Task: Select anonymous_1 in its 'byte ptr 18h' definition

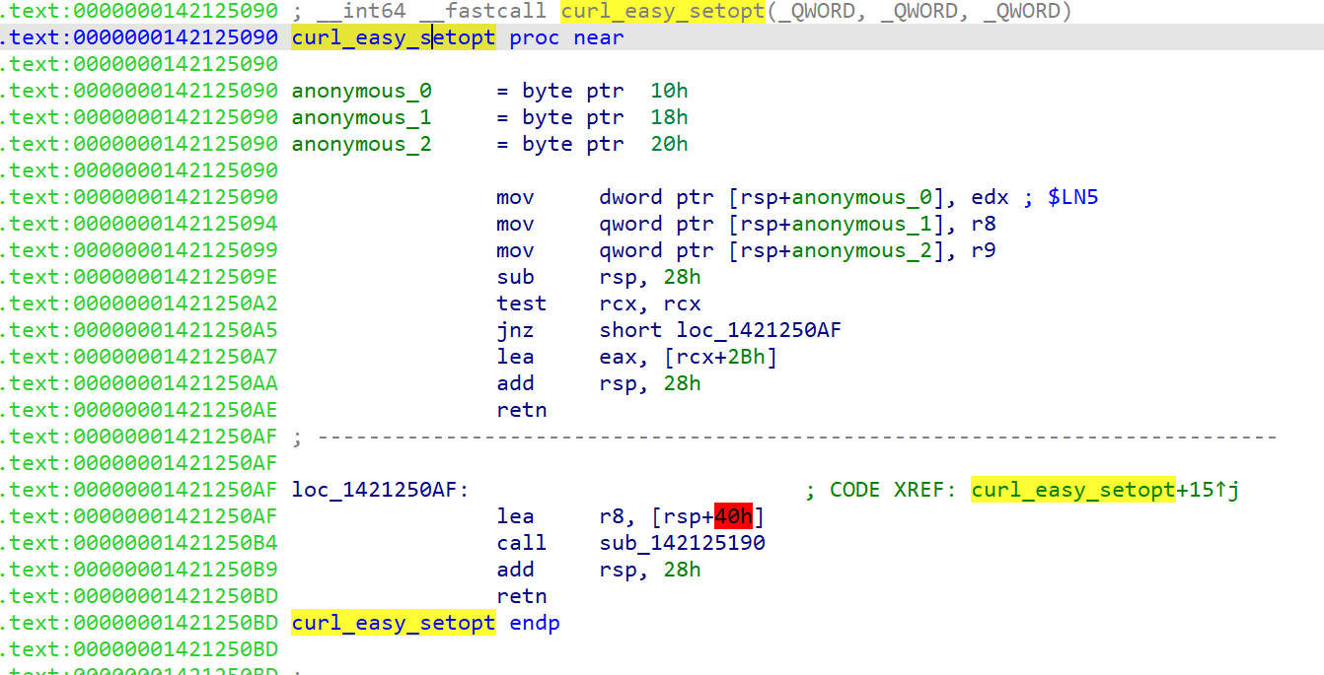Action: 361,117
